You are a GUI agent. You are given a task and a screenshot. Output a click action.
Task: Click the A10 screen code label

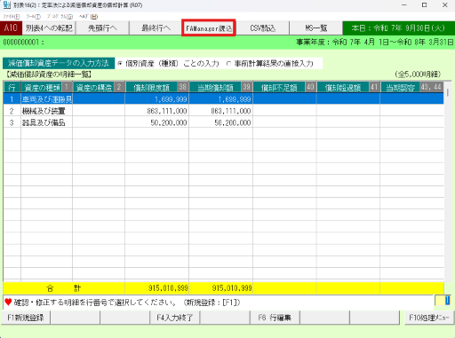tap(11, 28)
